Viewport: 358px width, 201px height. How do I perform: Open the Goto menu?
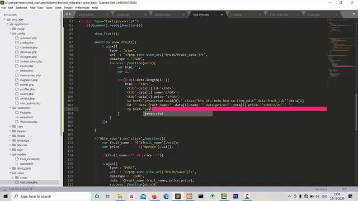(49, 8)
